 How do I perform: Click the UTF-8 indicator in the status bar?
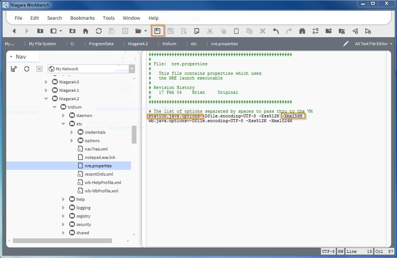(x=328, y=251)
